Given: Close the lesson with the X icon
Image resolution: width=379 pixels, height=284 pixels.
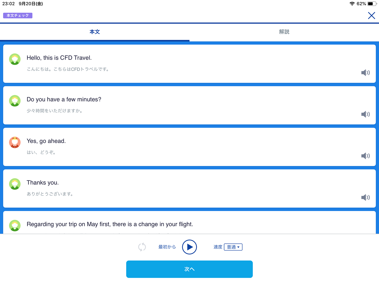Looking at the screenshot, I should click(371, 16).
